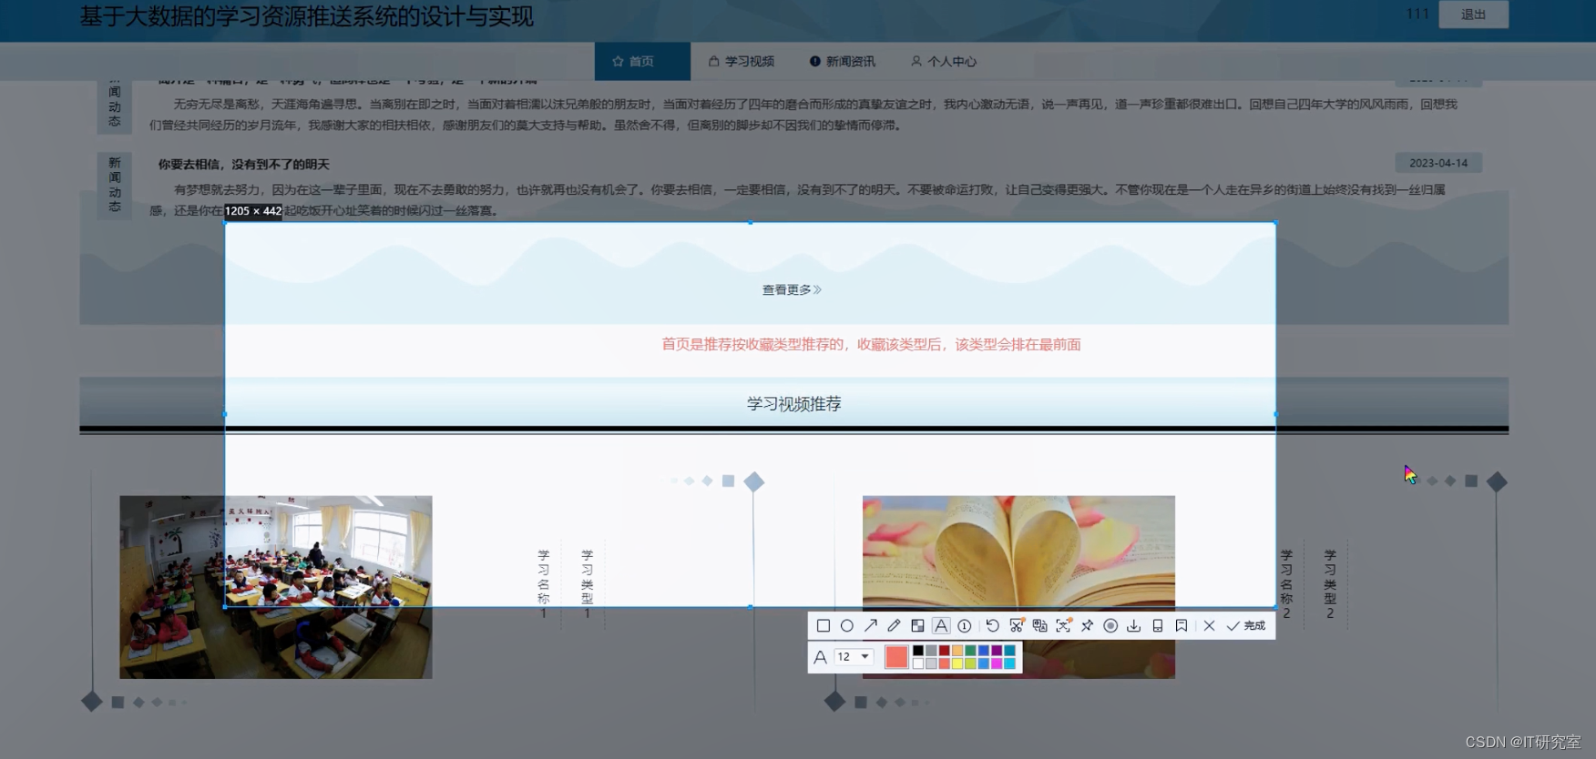The height and width of the screenshot is (759, 1596).
Task: Select the rectangle annotation tool
Action: point(824,625)
